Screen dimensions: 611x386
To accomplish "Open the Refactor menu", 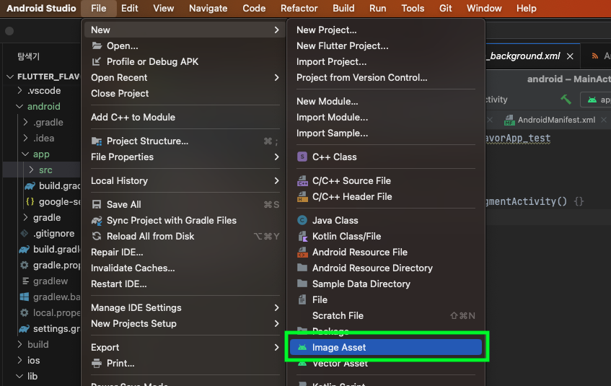I will pos(299,8).
